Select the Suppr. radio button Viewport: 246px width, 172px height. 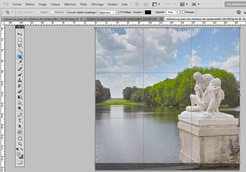point(38,12)
